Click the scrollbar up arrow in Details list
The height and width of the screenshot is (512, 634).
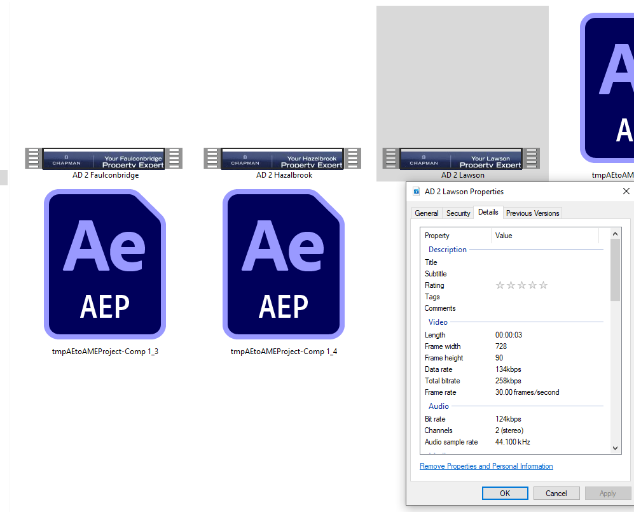615,234
